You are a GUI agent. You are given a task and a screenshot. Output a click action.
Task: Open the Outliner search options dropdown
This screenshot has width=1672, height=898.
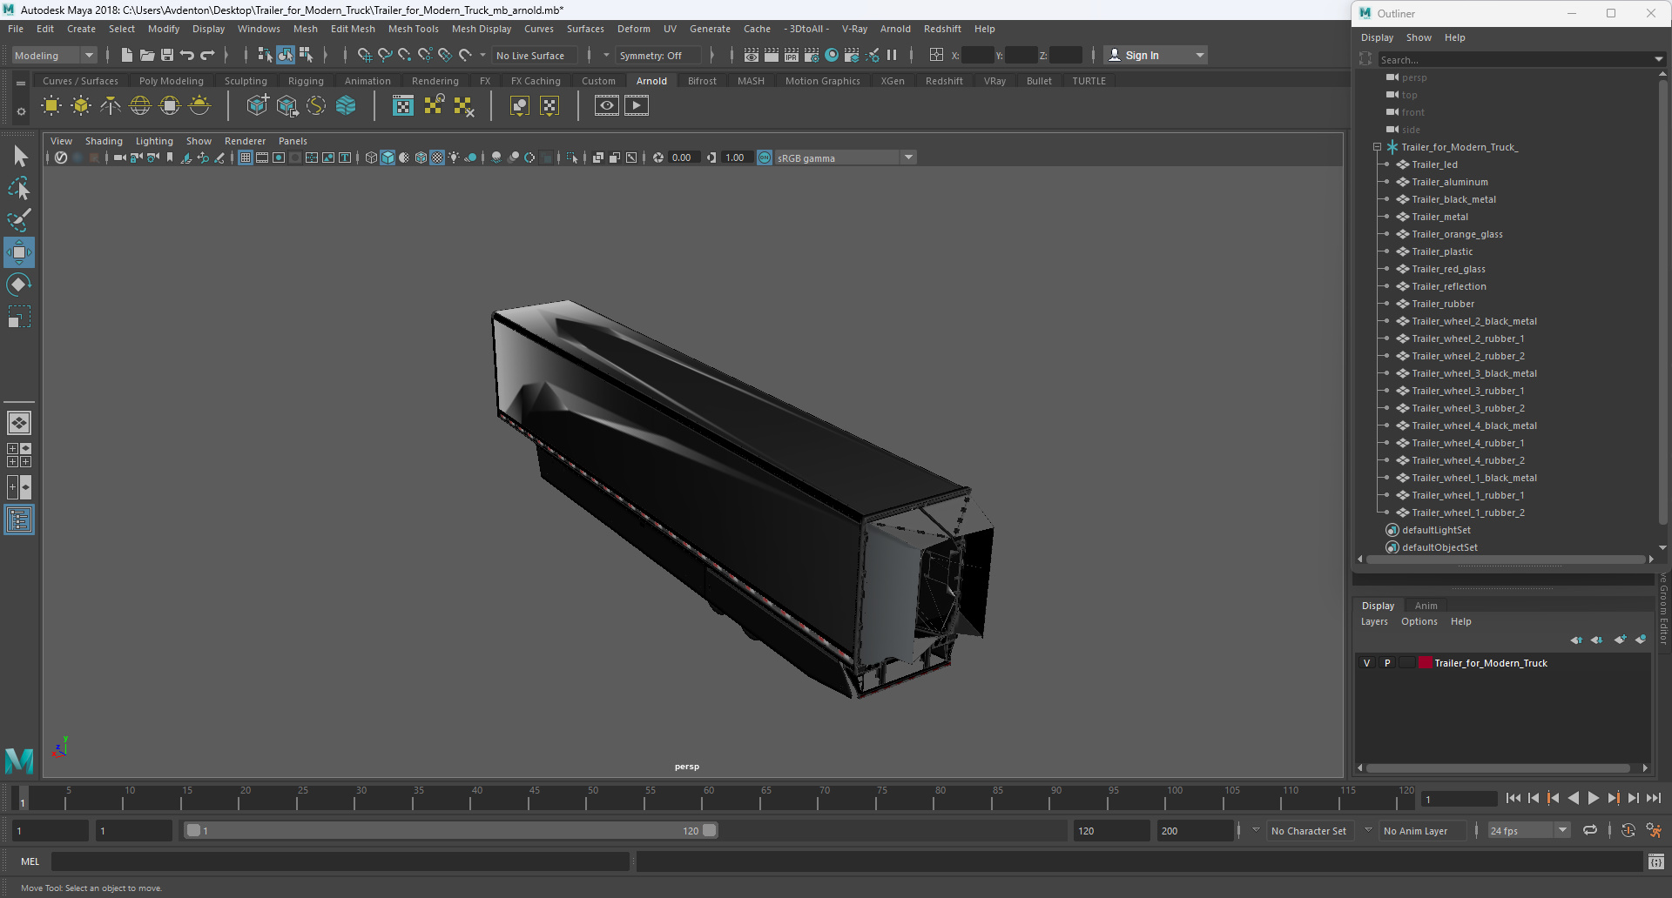tap(1657, 59)
